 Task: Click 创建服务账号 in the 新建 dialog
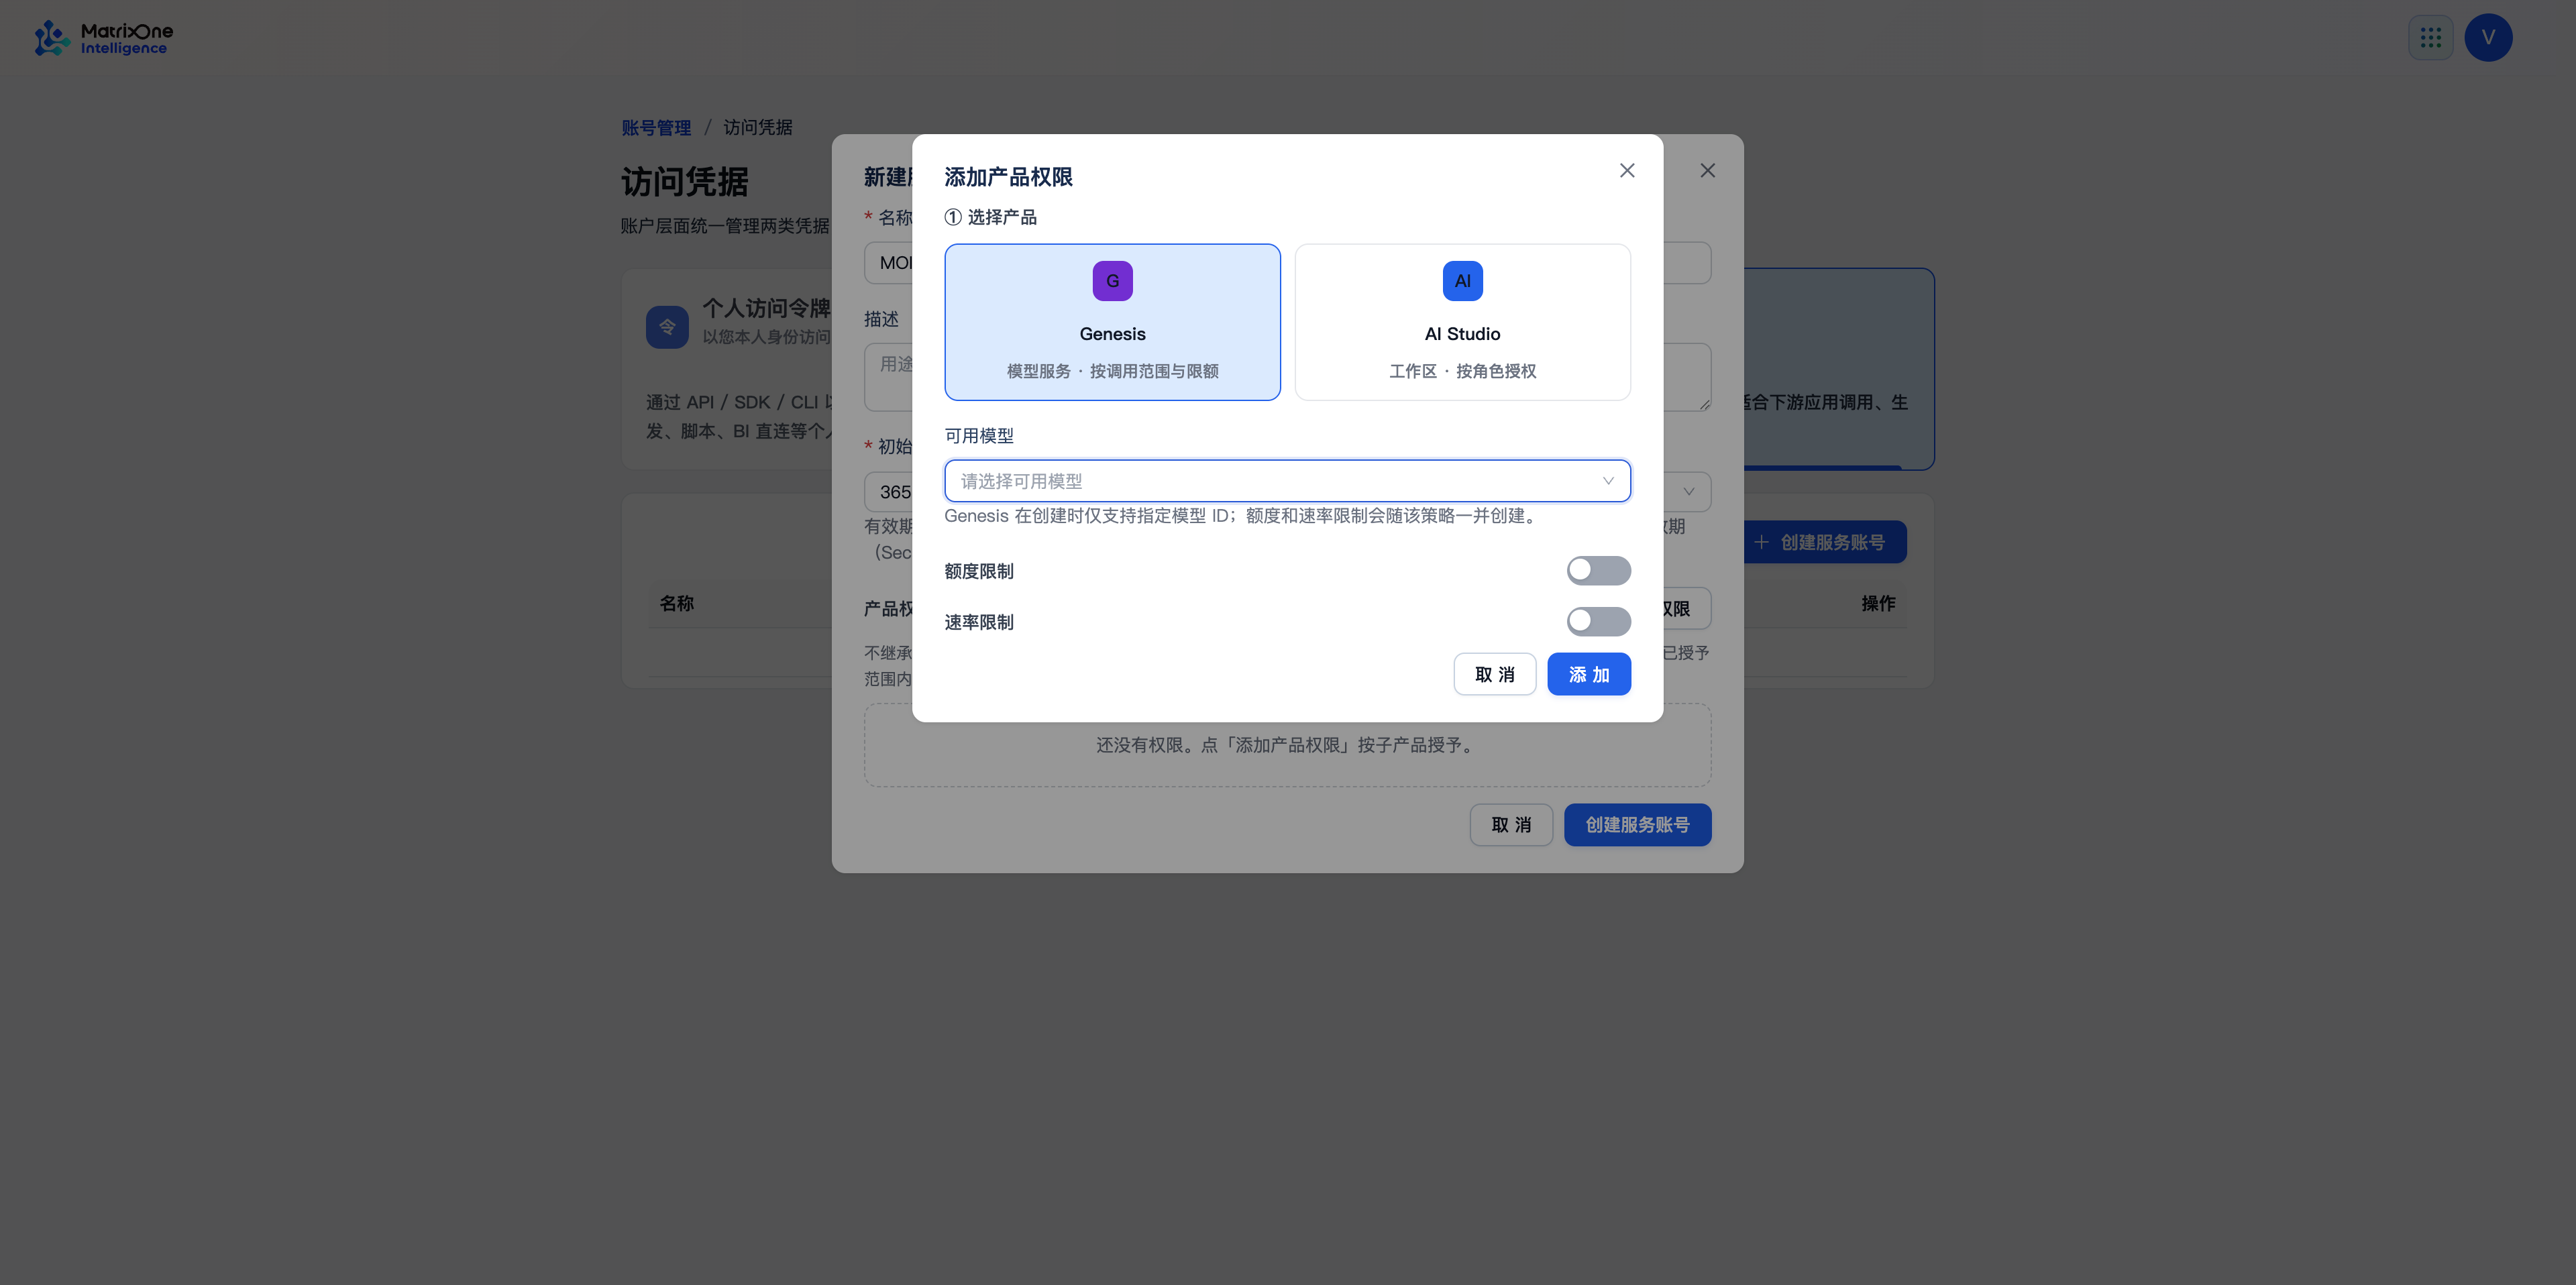click(x=1637, y=825)
